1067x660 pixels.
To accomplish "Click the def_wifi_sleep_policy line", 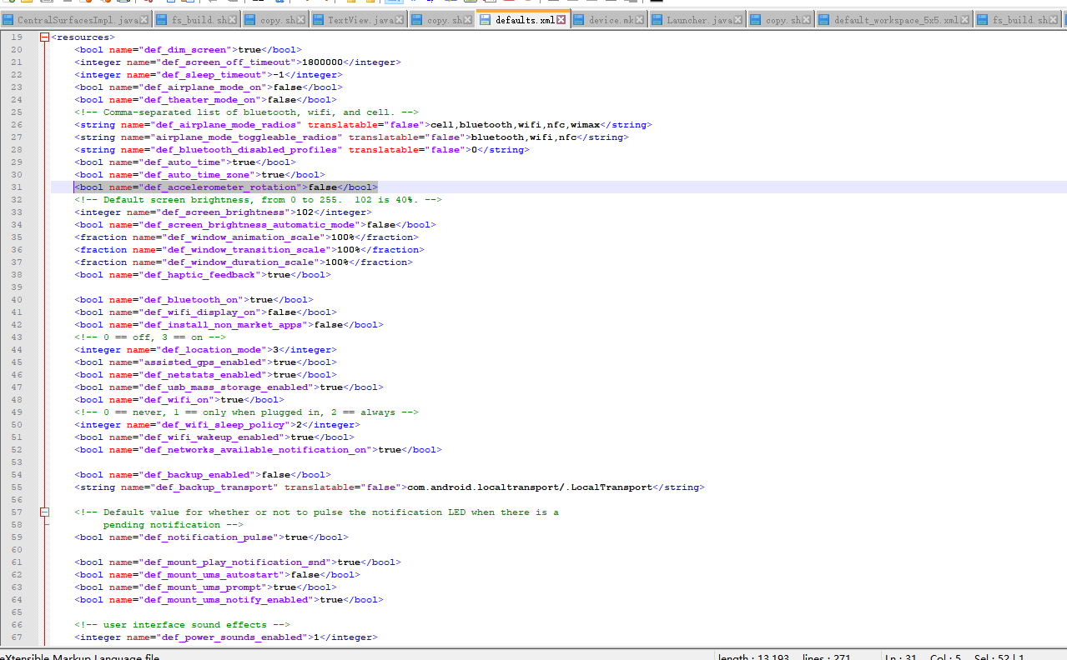I will [x=217, y=425].
